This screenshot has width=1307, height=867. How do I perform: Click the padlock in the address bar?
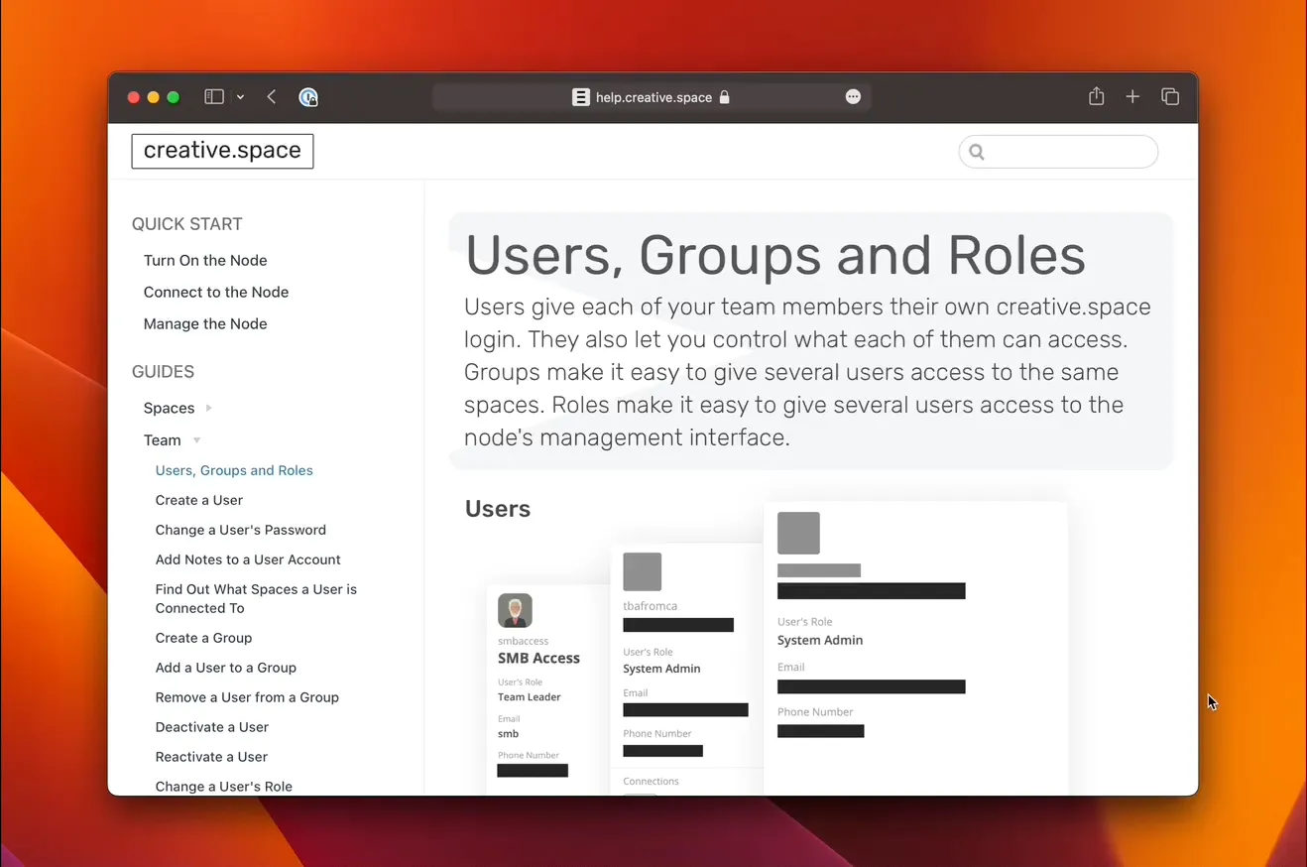click(725, 97)
